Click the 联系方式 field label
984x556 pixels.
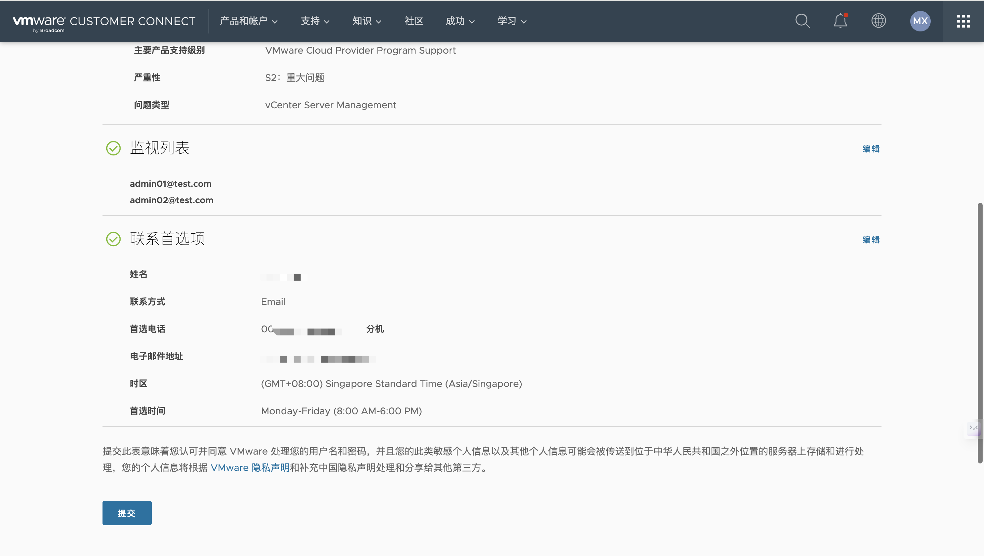[x=148, y=302]
